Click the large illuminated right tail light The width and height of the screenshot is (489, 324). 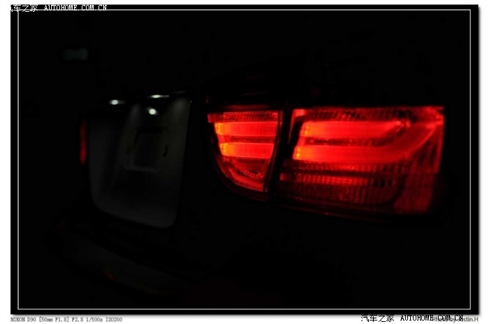[x=363, y=157]
